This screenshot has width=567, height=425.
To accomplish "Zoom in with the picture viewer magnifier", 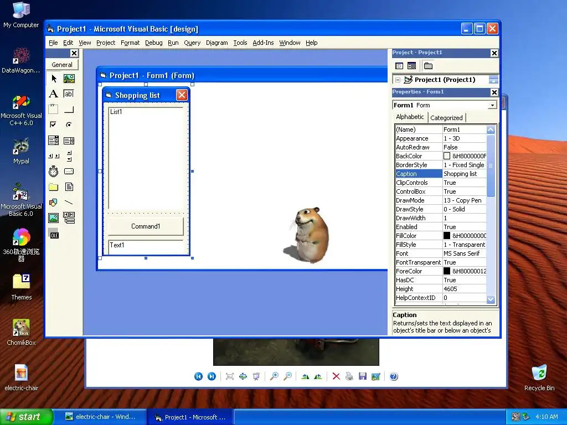I will pos(274,376).
